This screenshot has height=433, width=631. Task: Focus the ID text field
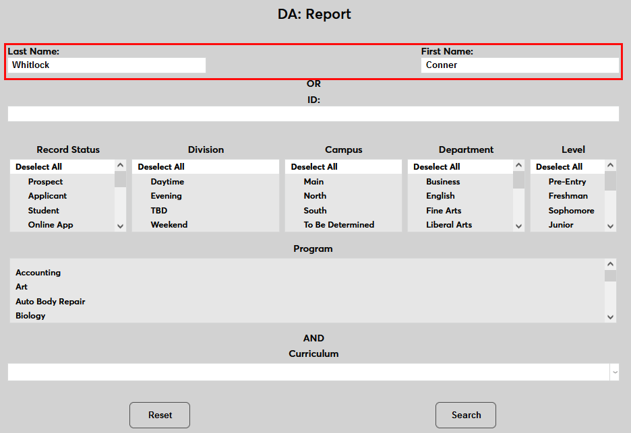(x=313, y=114)
